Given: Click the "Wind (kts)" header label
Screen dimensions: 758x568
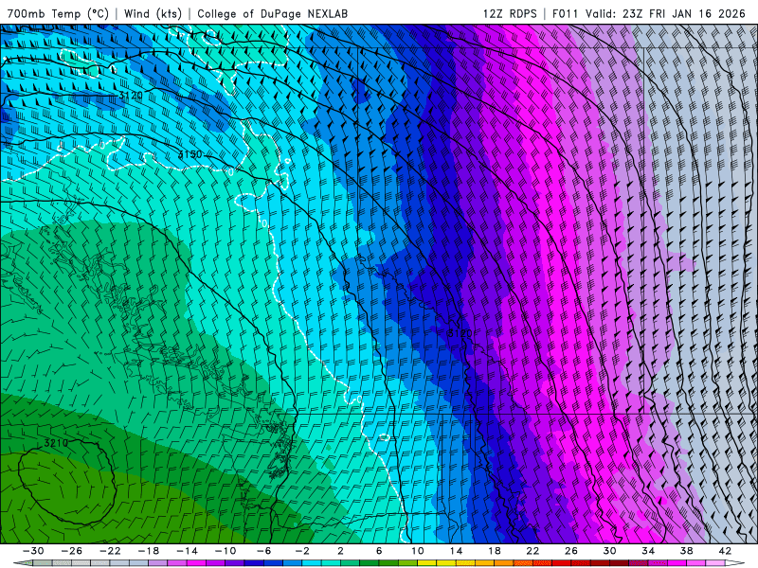Looking at the screenshot, I should (153, 13).
